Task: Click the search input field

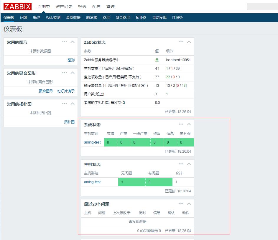Action: coord(262,6)
